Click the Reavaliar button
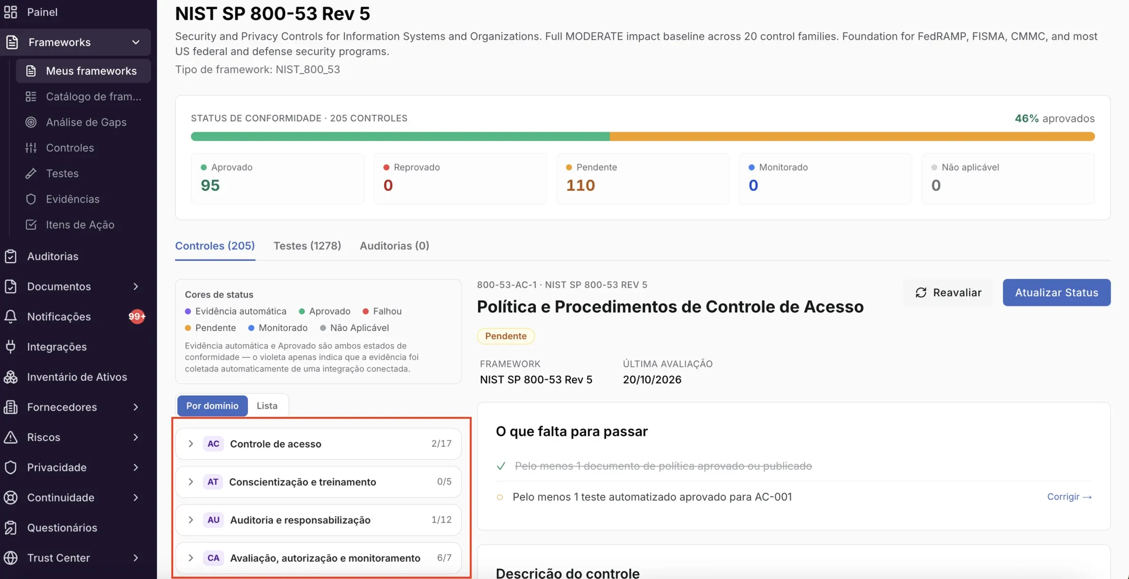 coord(948,292)
